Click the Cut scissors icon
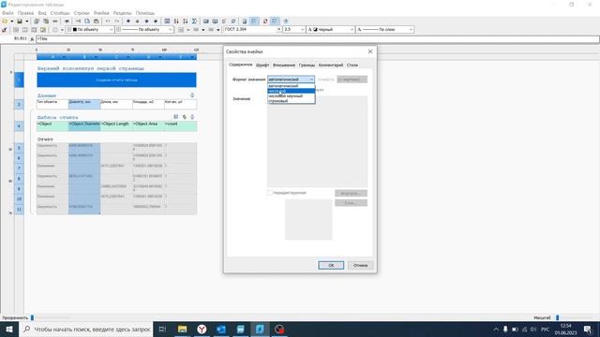This screenshot has width=600, height=337. [78, 22]
